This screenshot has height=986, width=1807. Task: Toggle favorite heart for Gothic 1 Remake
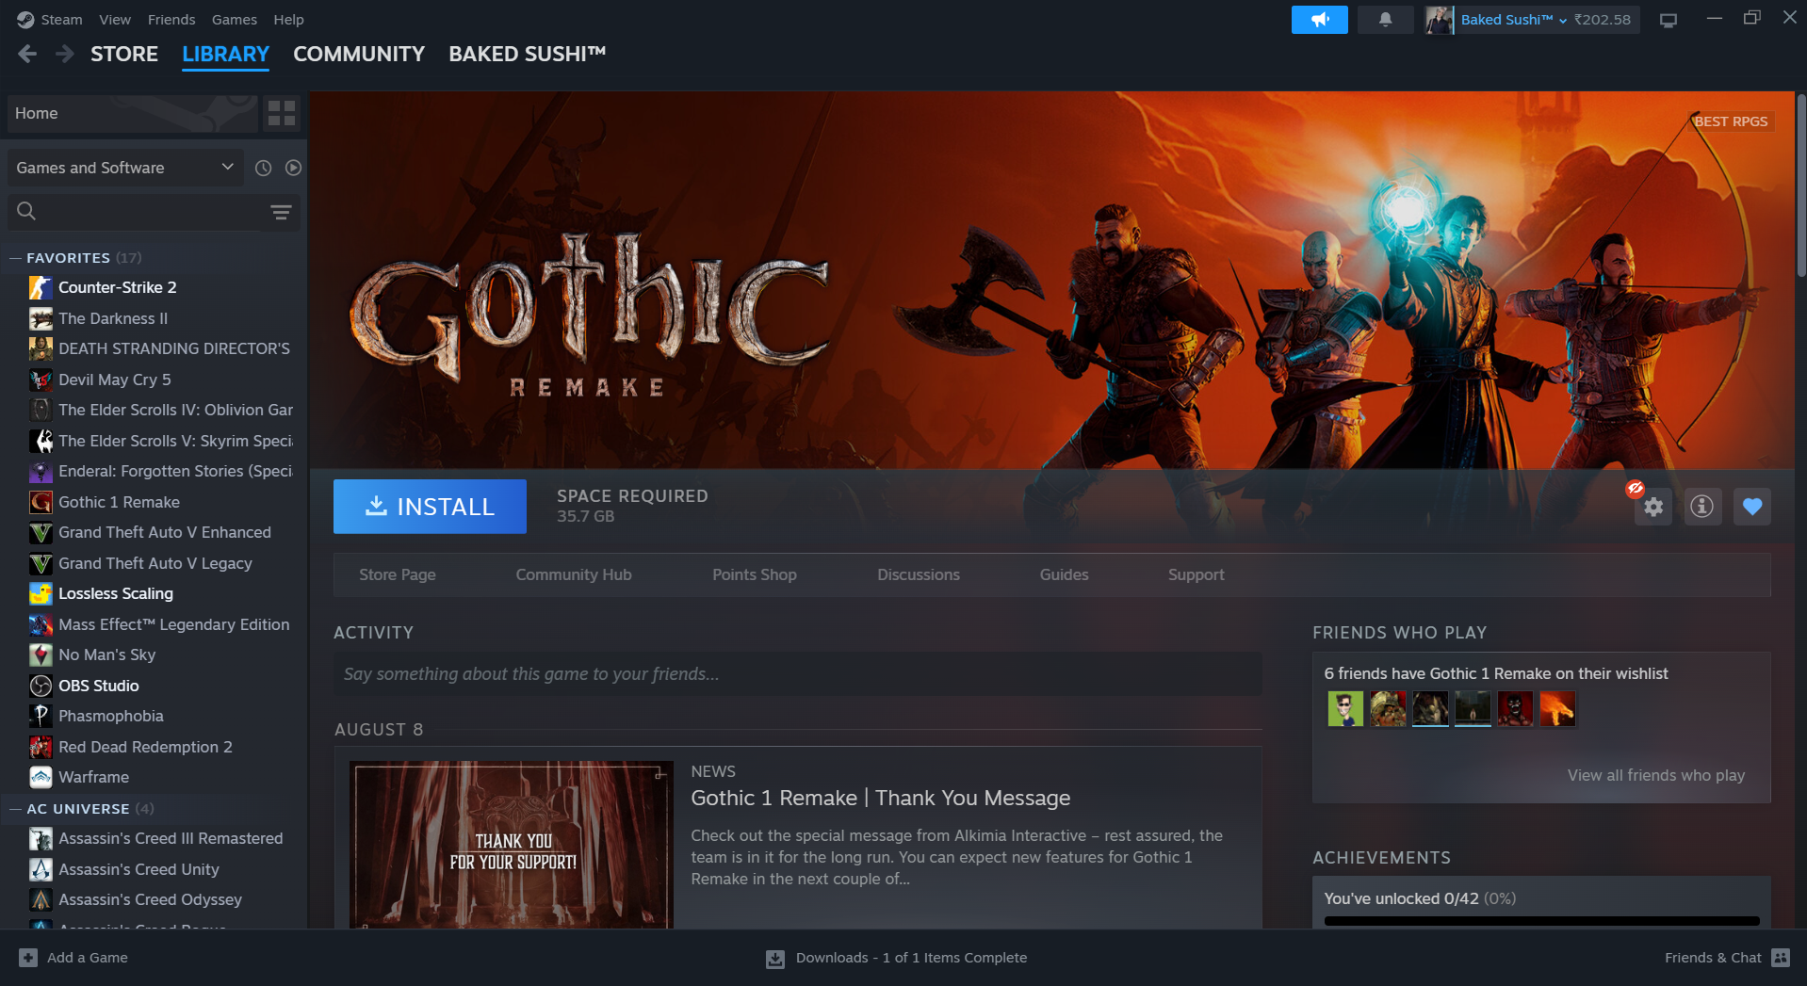[1752, 507]
